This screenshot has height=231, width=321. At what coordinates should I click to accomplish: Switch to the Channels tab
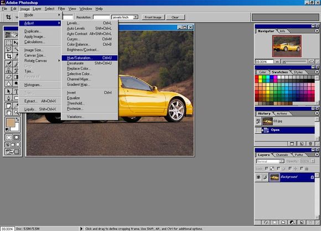(282, 155)
